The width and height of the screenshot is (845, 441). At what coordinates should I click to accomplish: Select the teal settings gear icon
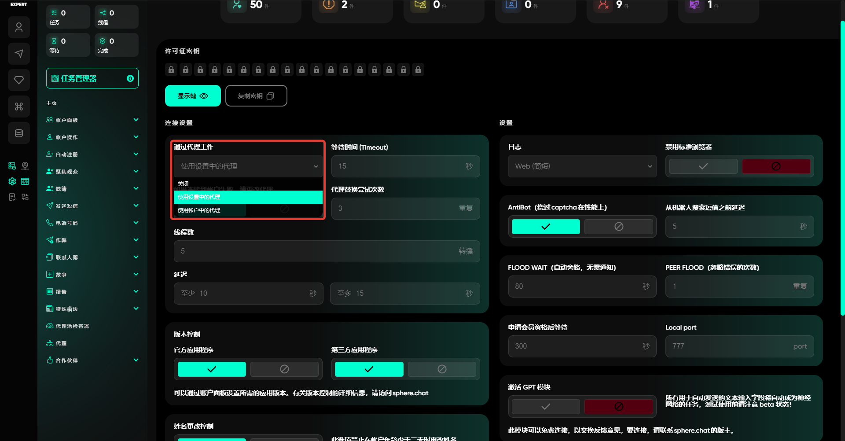pos(12,181)
